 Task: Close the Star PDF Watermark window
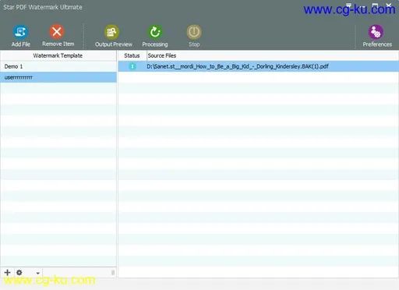click(389, 5)
